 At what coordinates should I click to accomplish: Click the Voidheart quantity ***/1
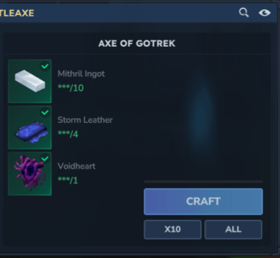(68, 180)
